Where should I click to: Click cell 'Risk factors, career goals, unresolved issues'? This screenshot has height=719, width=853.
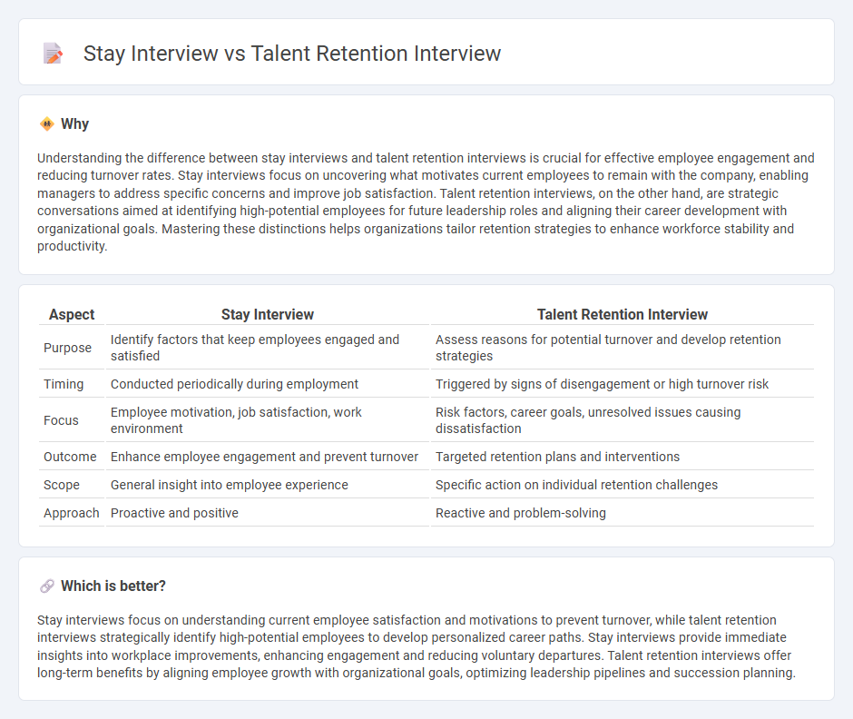click(x=623, y=420)
